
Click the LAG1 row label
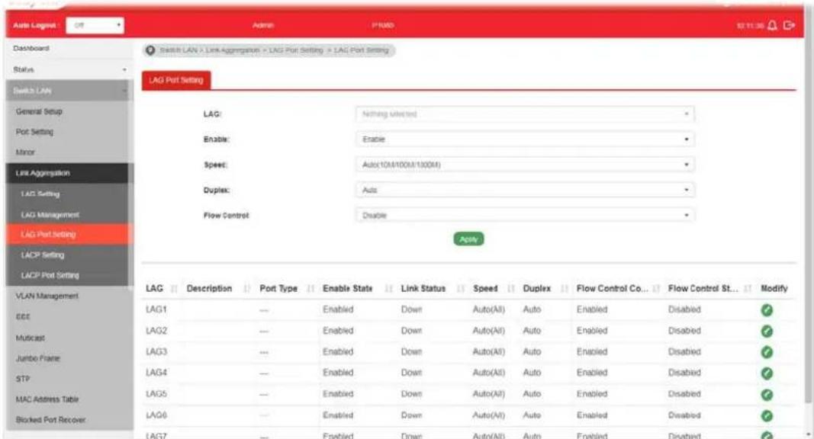pyautogui.click(x=156, y=309)
